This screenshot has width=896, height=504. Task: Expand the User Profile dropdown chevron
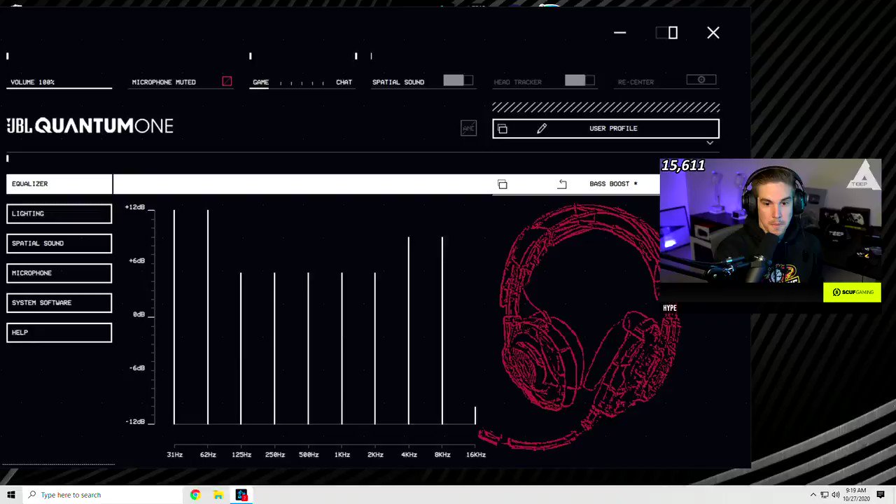710,143
